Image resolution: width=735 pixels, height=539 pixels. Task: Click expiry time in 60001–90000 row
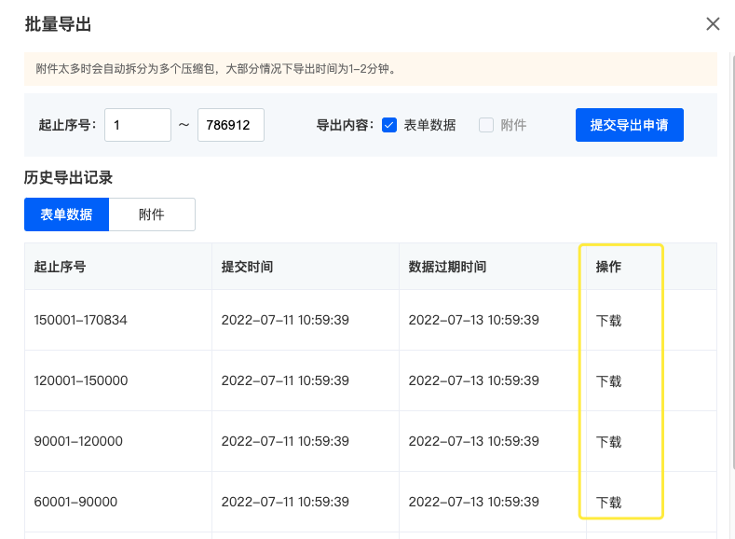473,502
